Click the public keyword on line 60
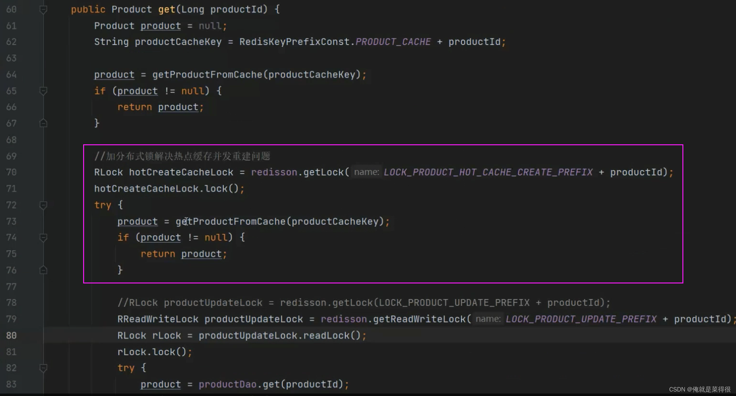736x396 pixels. 88,9
